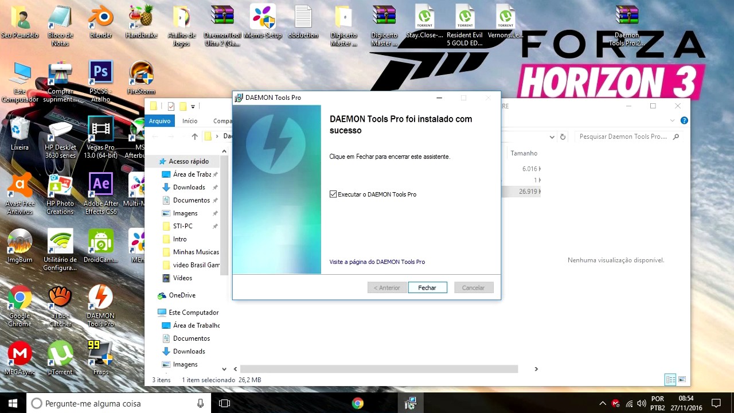
Task: Open PSCS6 Atalho Photoshop shortcut
Action: pos(101,81)
